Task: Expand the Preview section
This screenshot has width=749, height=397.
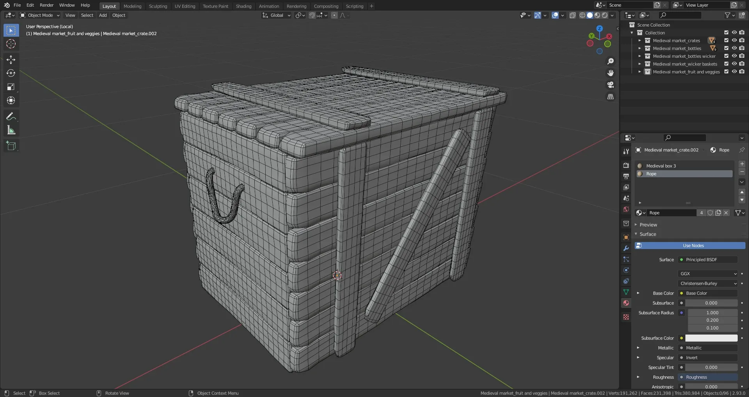Action: point(649,224)
